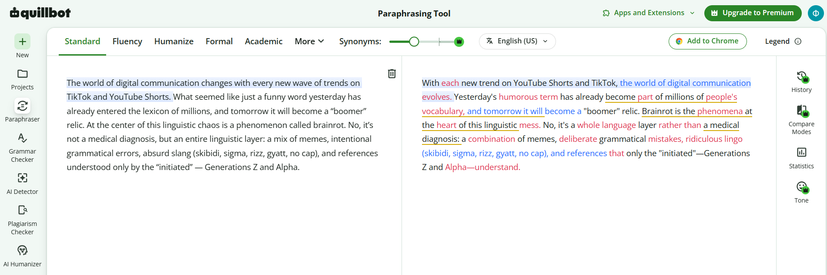
Task: Click the translate icon in language selector
Action: (x=489, y=41)
